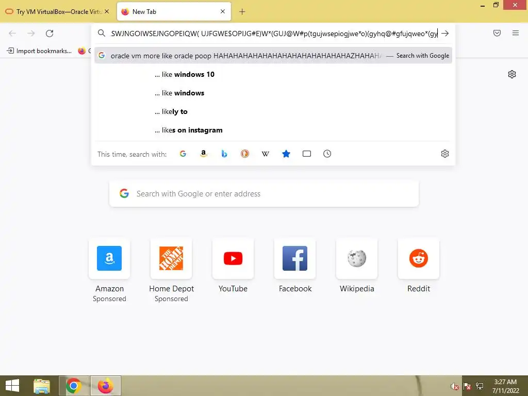Click the magnifier icon in the address bar

pyautogui.click(x=102, y=33)
